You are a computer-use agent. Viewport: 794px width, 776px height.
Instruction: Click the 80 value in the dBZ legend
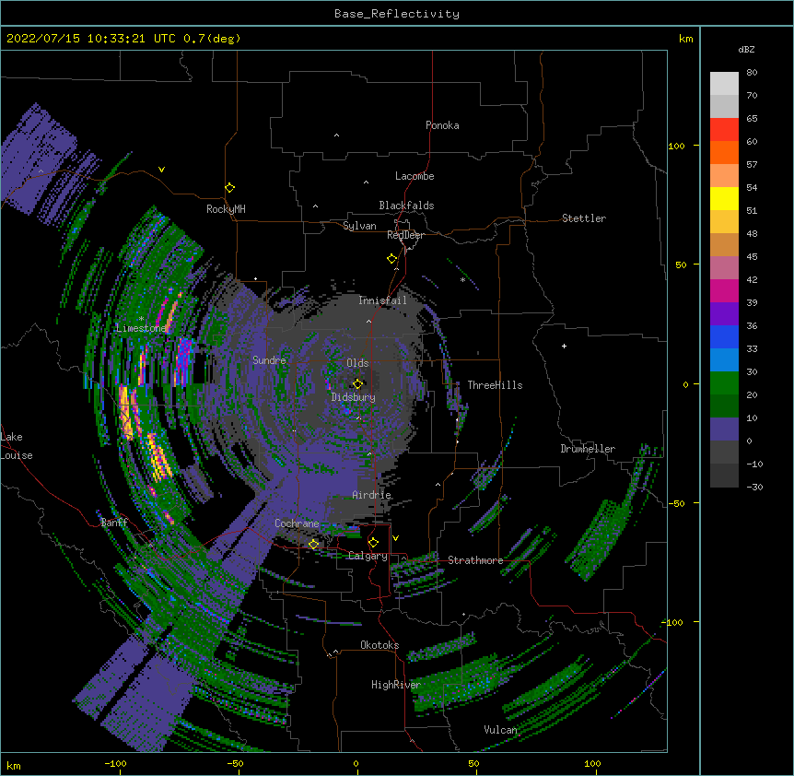pos(752,73)
